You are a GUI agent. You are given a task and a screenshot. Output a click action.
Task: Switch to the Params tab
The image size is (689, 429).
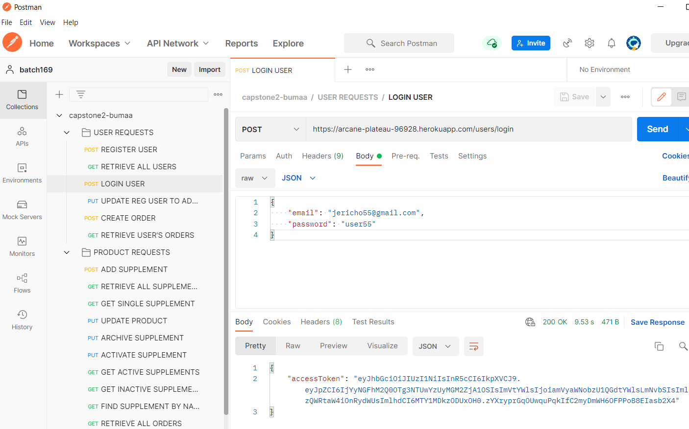tap(253, 156)
